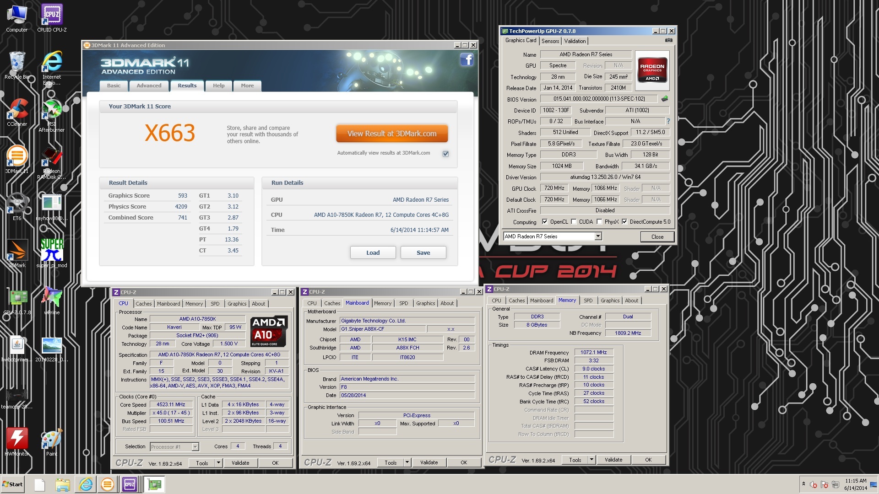Screen dimensions: 879x494
Task: Expand Tools dropdown arrow in Mainboard window
Action: point(407,462)
